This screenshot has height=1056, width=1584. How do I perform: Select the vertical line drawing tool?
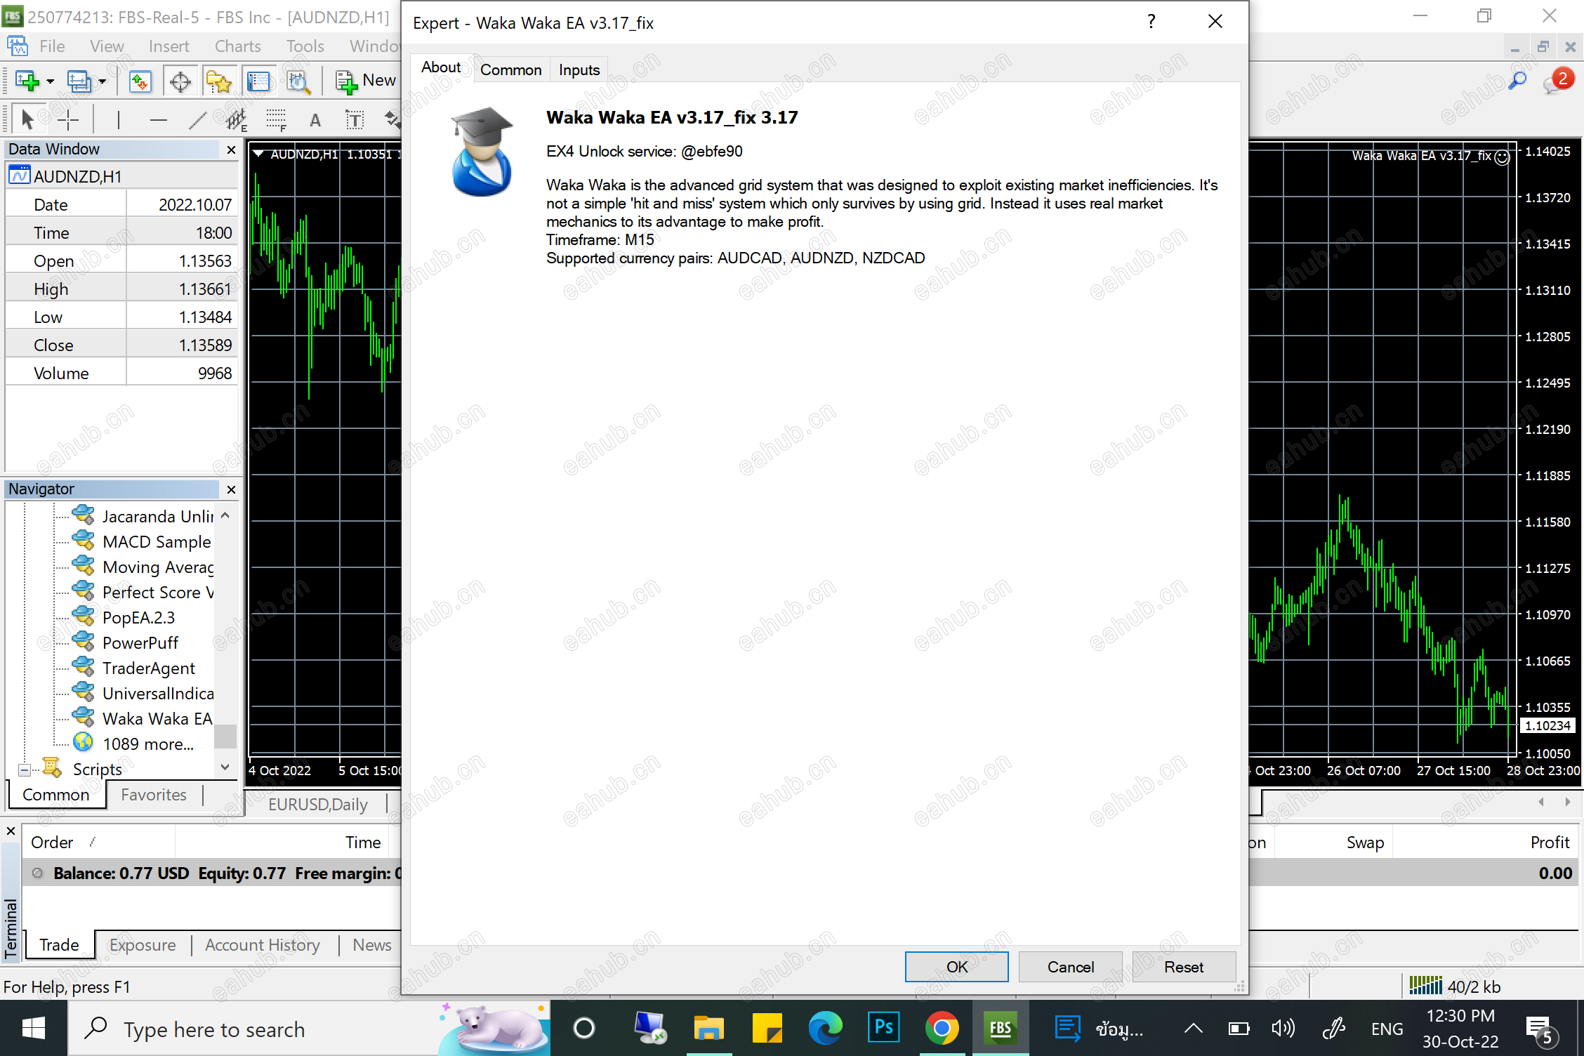click(x=118, y=119)
